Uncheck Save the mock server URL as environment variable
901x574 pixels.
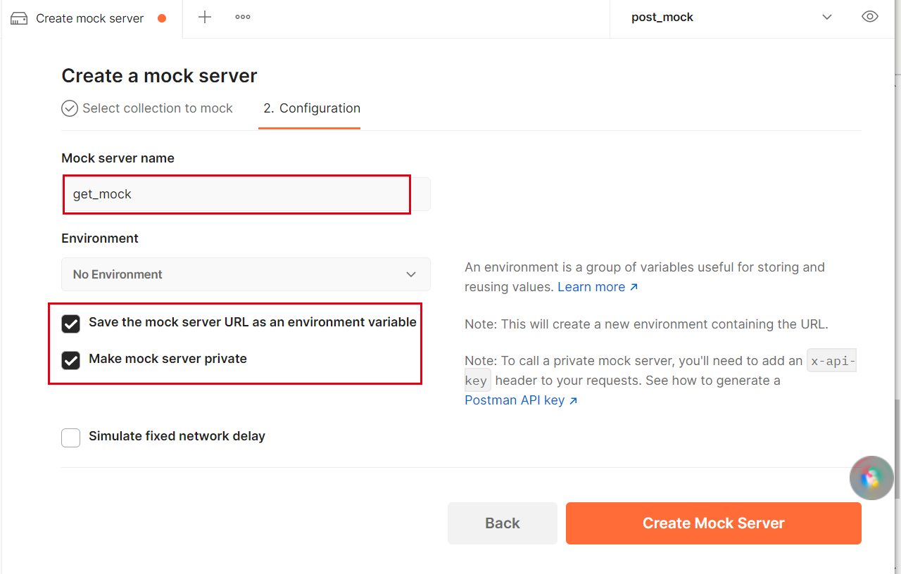coord(70,324)
